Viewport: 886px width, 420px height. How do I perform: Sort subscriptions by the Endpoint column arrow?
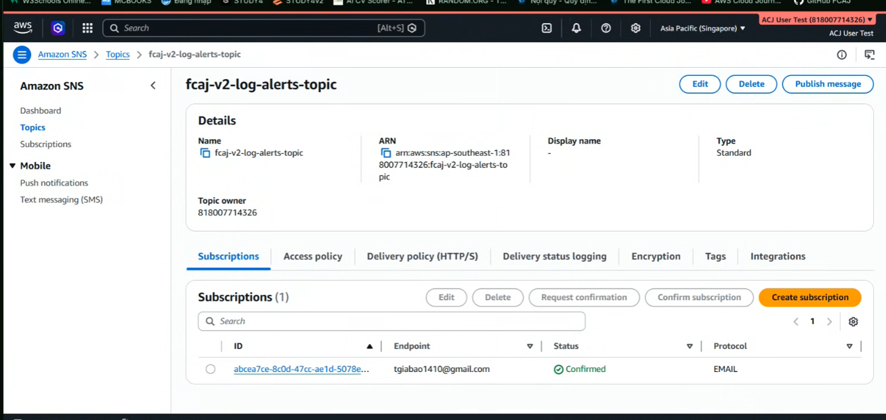[x=530, y=346]
